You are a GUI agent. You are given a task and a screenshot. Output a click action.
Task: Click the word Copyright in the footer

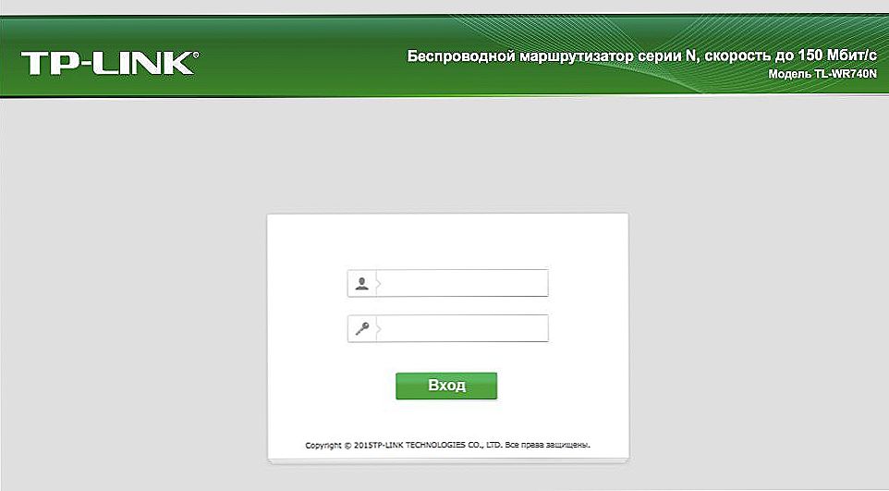(323, 446)
